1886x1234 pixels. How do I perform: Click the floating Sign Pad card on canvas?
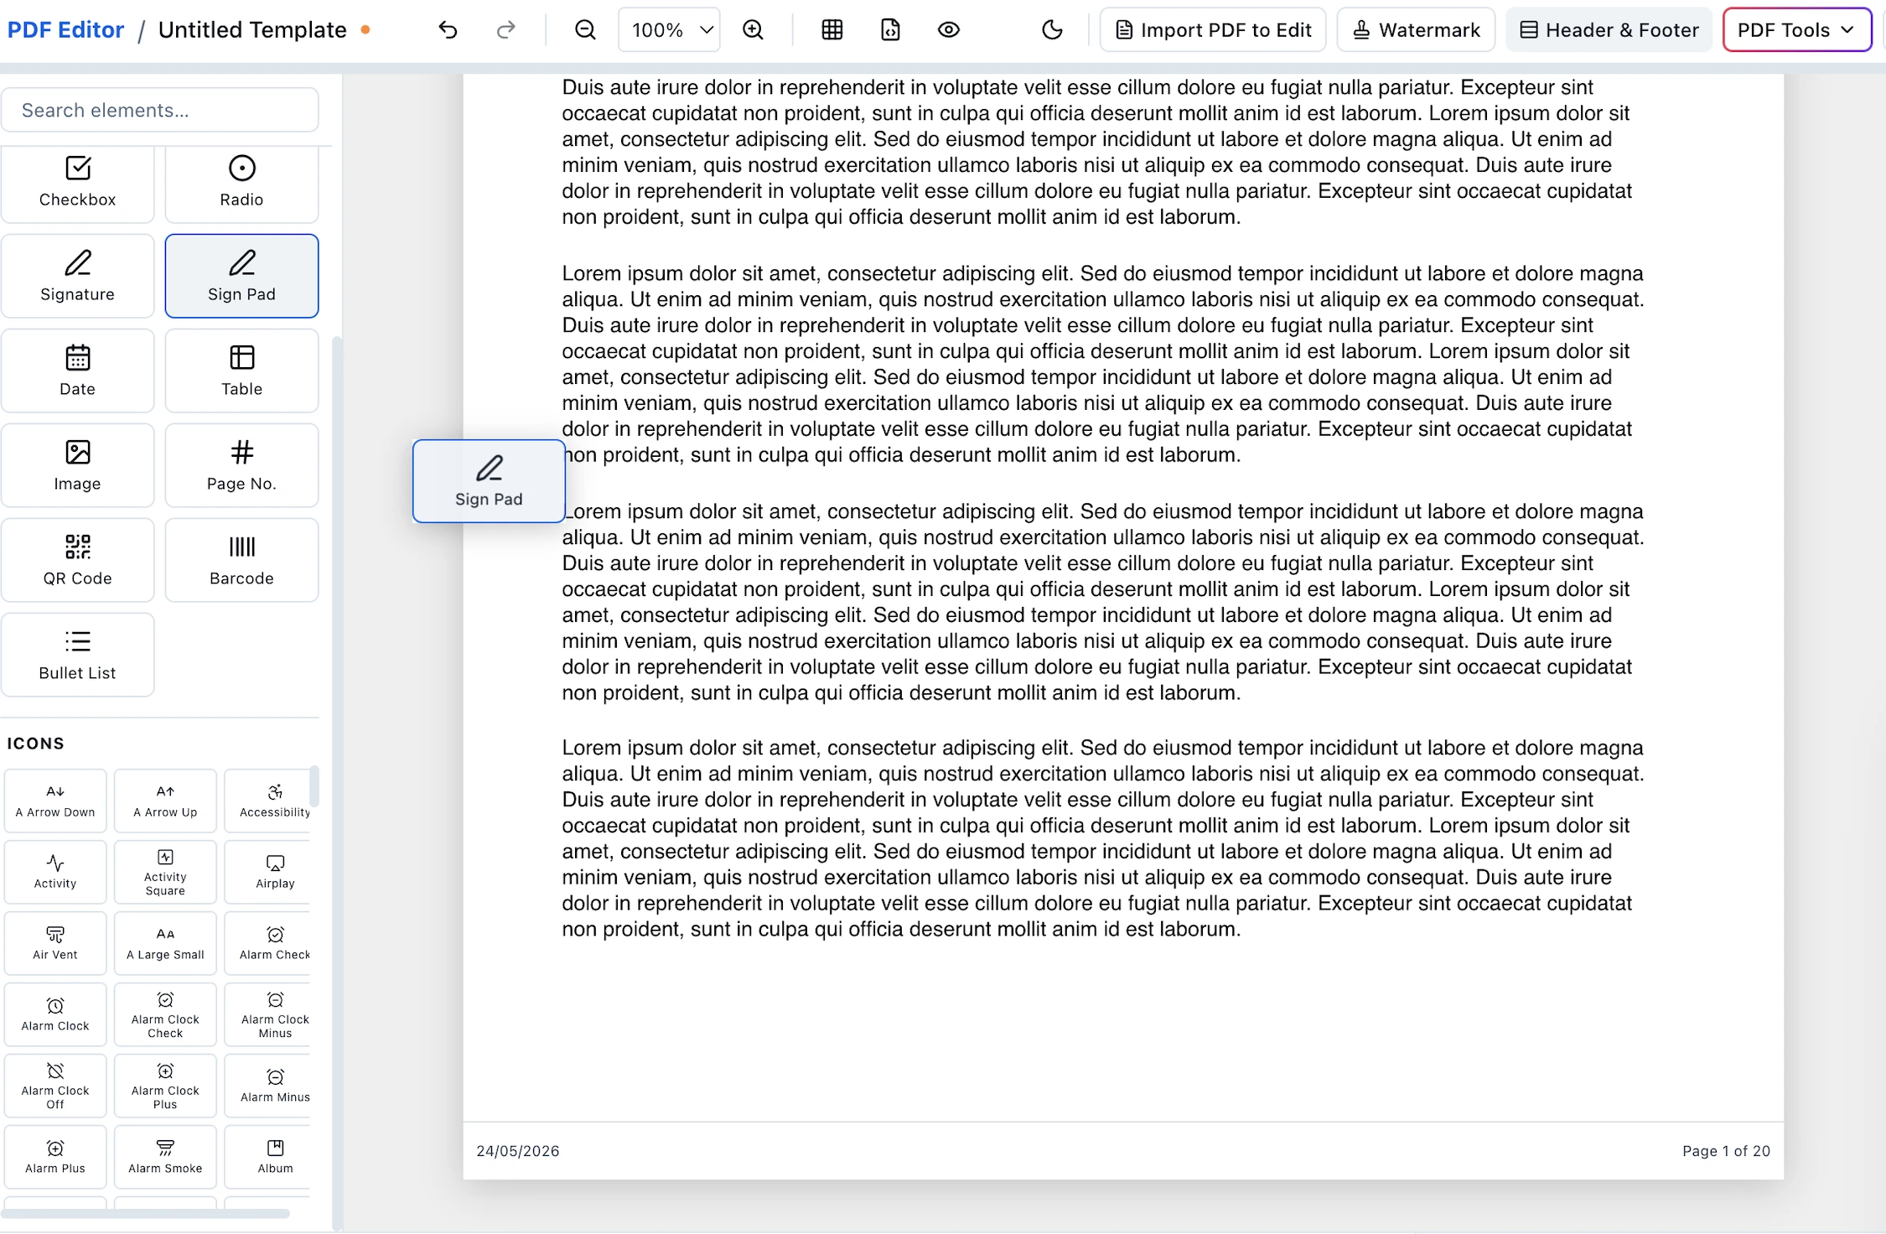489,481
